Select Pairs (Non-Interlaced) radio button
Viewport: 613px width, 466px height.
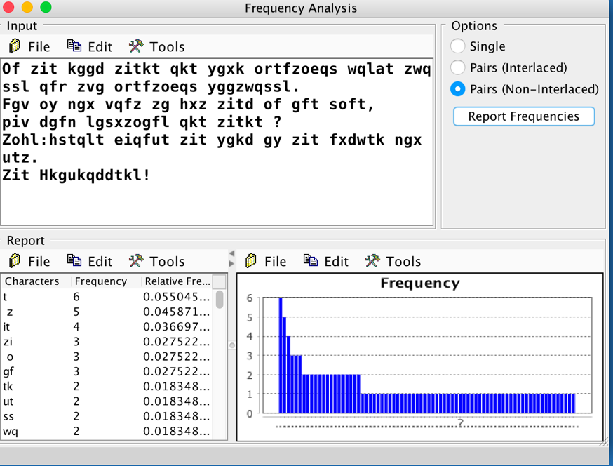pos(458,89)
